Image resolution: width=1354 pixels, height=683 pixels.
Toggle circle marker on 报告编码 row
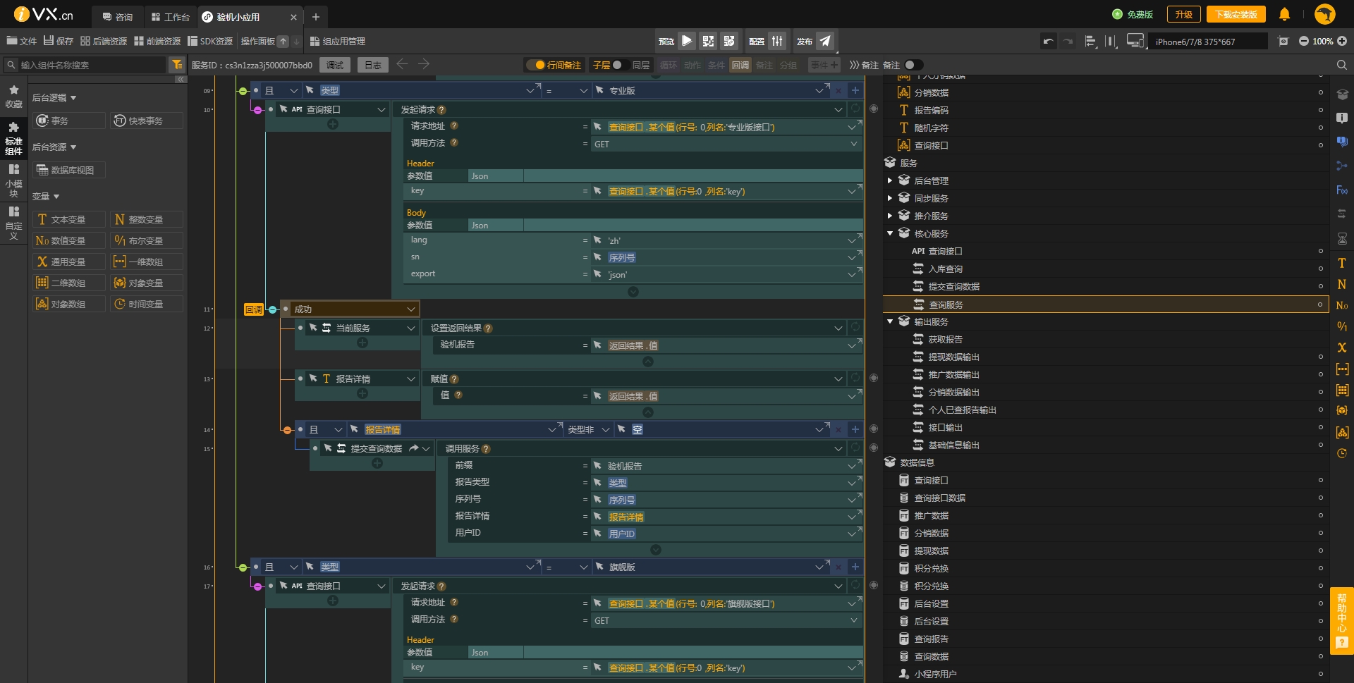[1321, 110]
